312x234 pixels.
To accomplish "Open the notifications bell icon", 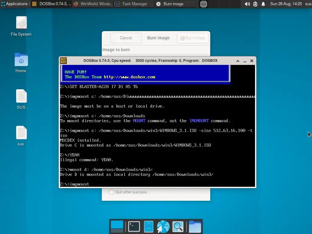I will (263, 4).
